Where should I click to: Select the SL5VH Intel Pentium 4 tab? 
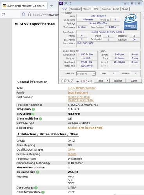[24, 6]
